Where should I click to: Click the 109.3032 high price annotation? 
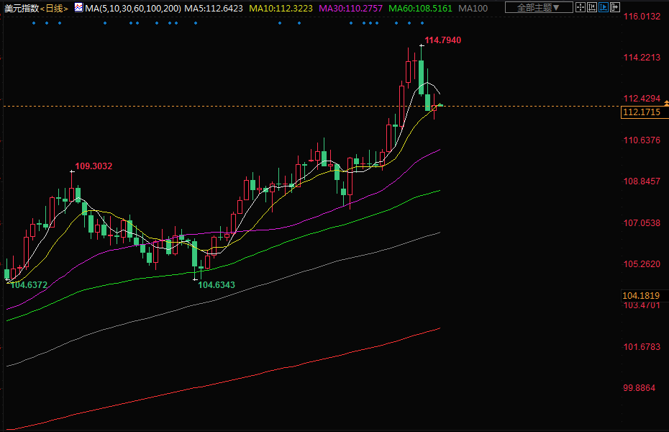(94, 166)
